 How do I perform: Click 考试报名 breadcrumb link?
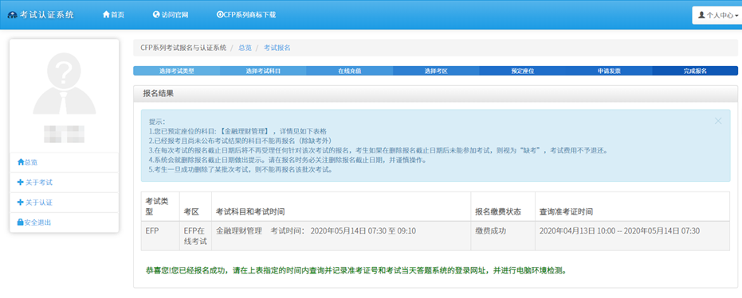click(277, 48)
